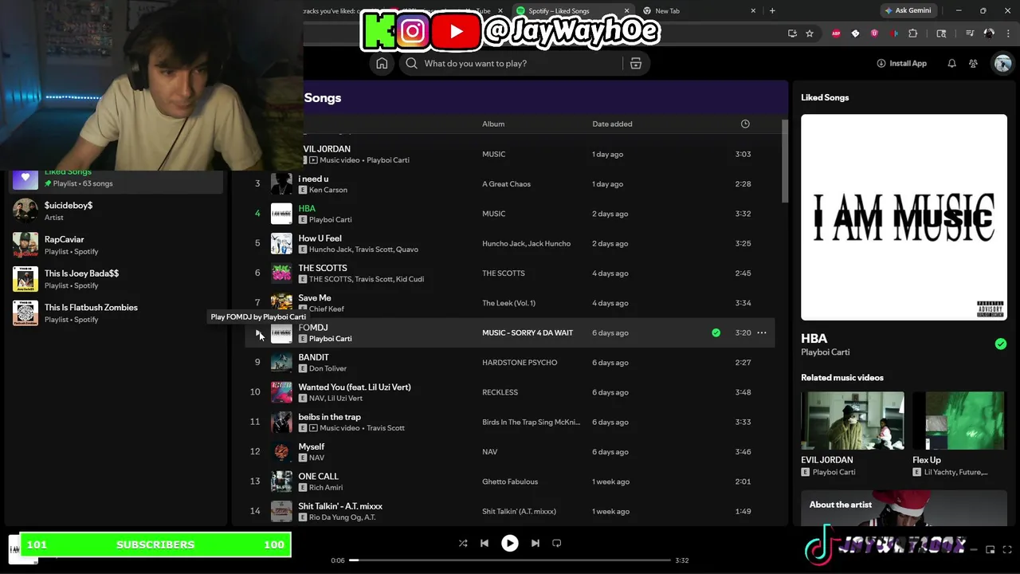
Task: Select $uicideboy$ artist in the library
Action: coord(116,211)
